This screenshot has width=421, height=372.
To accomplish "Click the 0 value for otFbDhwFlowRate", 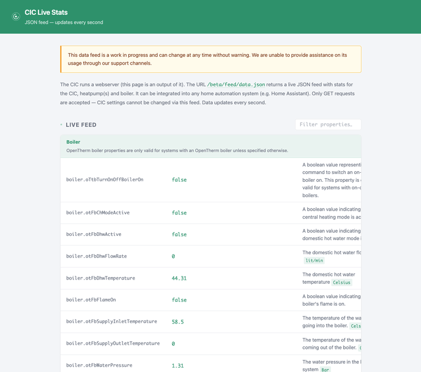I will (173, 256).
